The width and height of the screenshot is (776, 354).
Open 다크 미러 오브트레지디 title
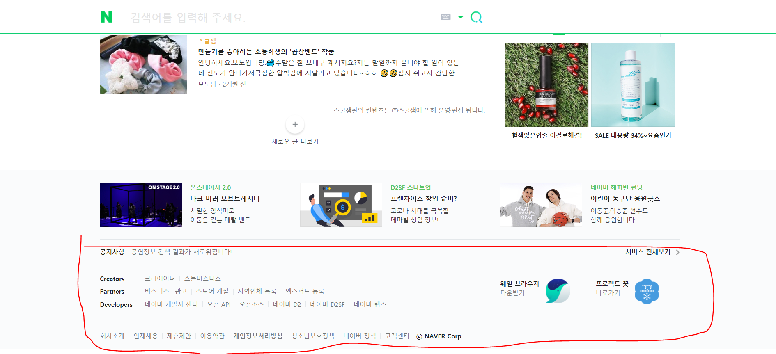(x=225, y=199)
